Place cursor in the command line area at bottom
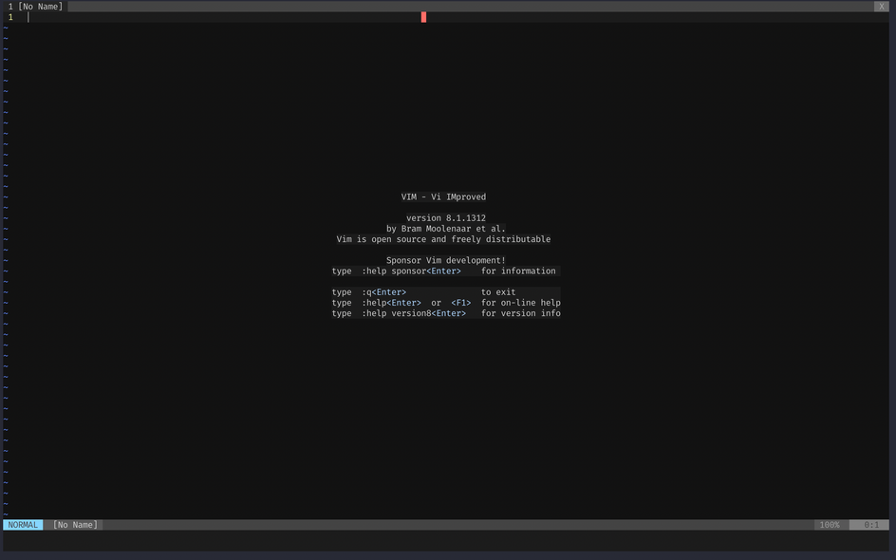Viewport: 896px width, 560px height. click(446, 541)
